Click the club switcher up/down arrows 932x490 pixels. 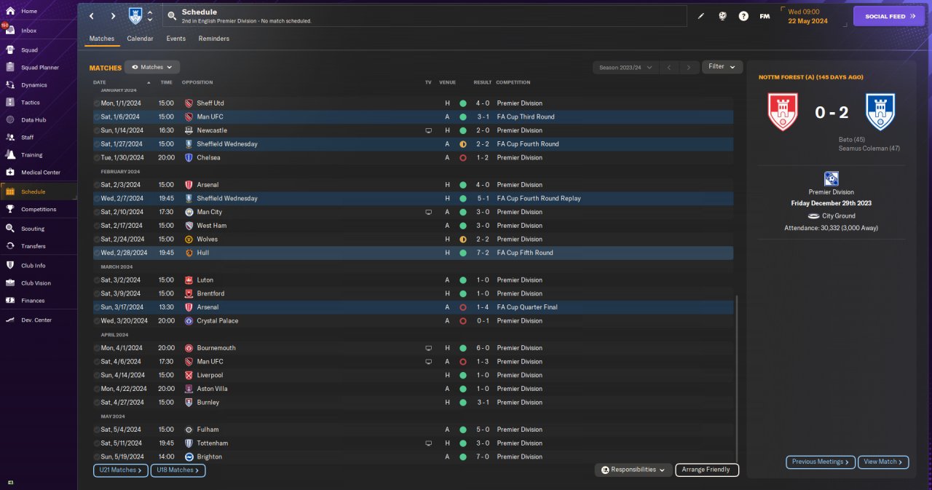[x=150, y=16]
